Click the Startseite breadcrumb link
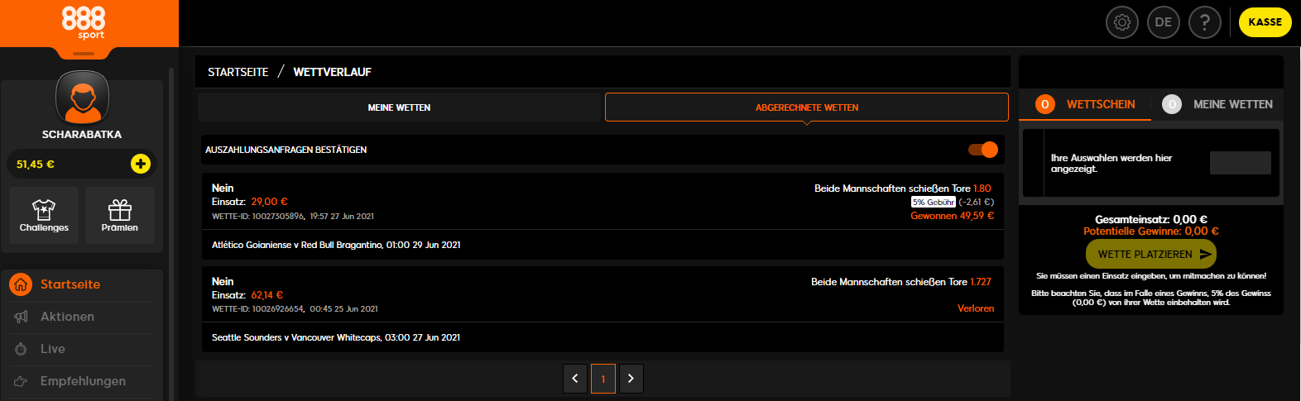 tap(238, 72)
